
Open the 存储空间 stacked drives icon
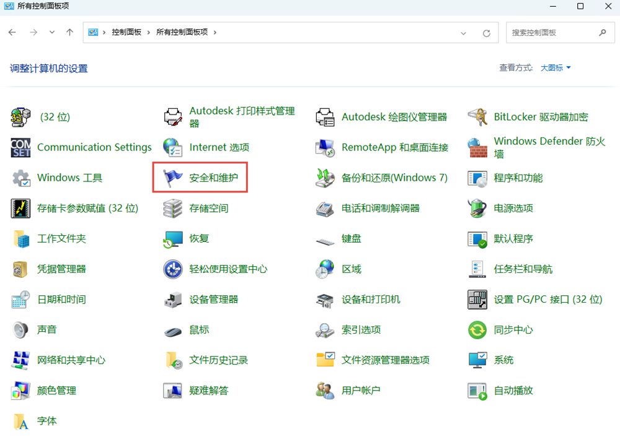(x=173, y=208)
